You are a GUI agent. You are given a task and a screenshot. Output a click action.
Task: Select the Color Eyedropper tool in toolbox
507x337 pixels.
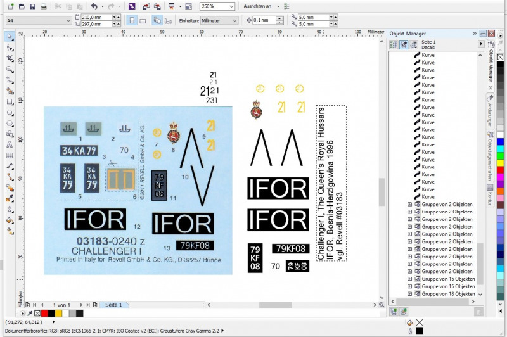(10, 198)
